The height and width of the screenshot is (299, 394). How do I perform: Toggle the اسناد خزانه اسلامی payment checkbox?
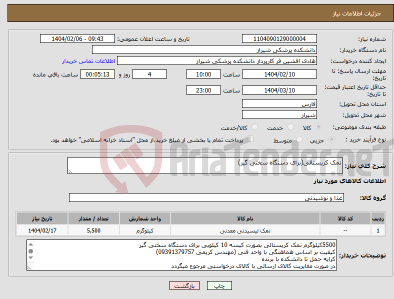tap(250, 139)
